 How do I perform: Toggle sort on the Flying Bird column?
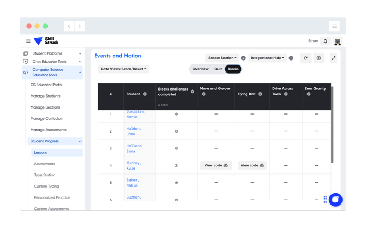tap(260, 94)
